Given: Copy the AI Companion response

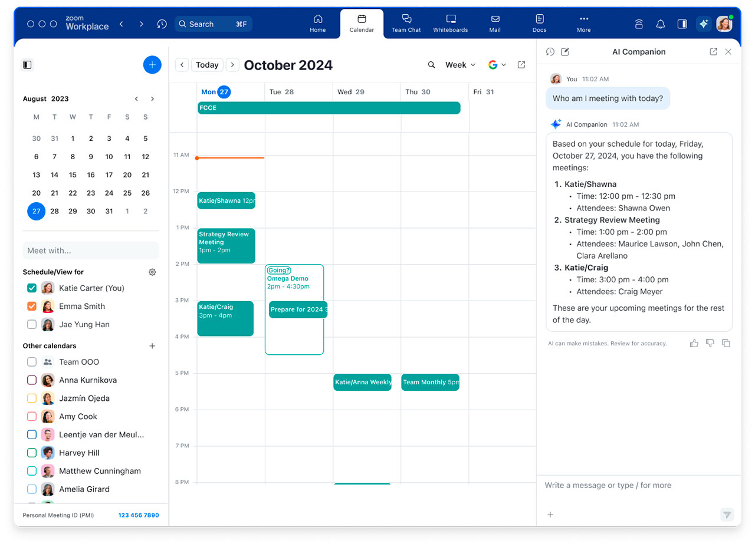Looking at the screenshot, I should 726,343.
